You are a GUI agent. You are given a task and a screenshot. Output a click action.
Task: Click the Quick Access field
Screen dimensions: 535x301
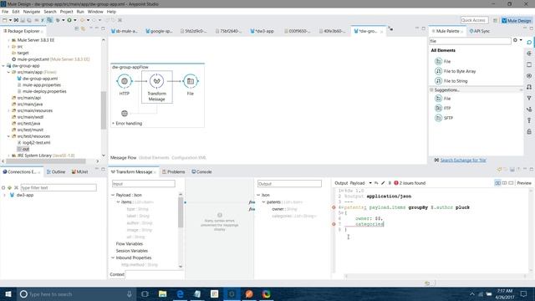[474, 20]
